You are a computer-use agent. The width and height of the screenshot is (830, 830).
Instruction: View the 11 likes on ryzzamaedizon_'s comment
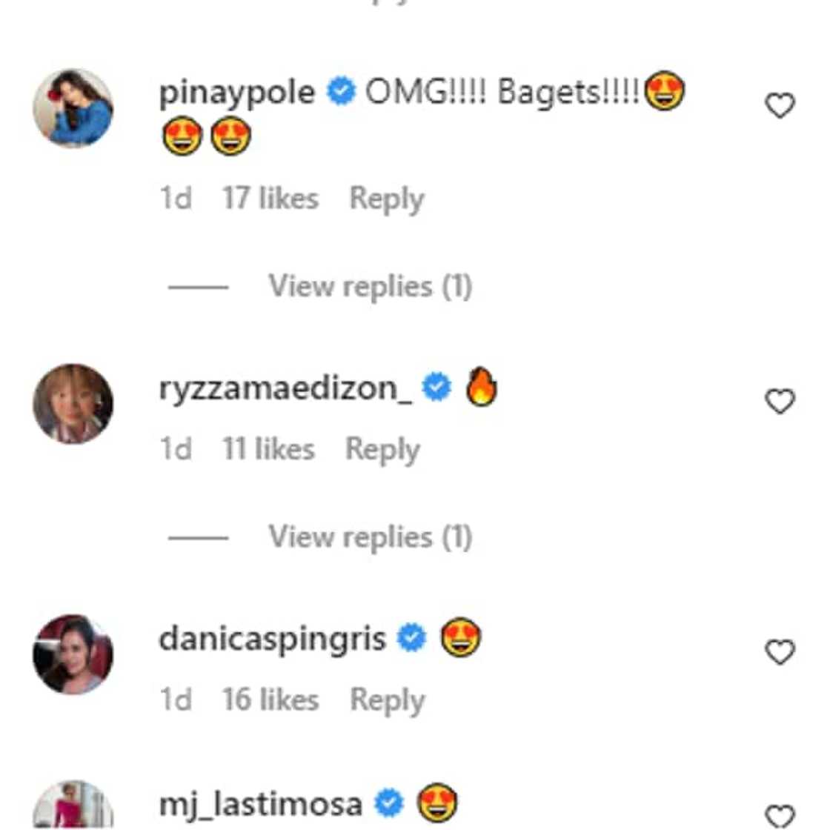pos(268,450)
